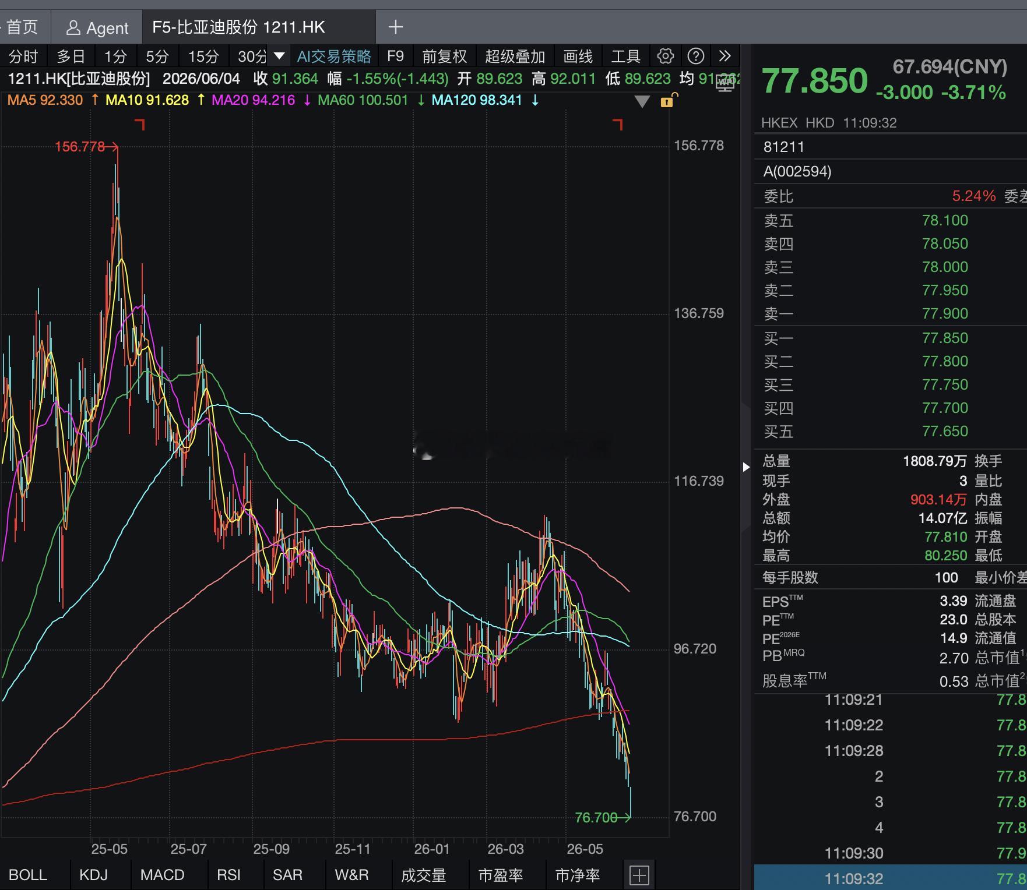This screenshot has width=1027, height=890.
Task: Click the MA10 91.628 label
Action: pos(147,100)
